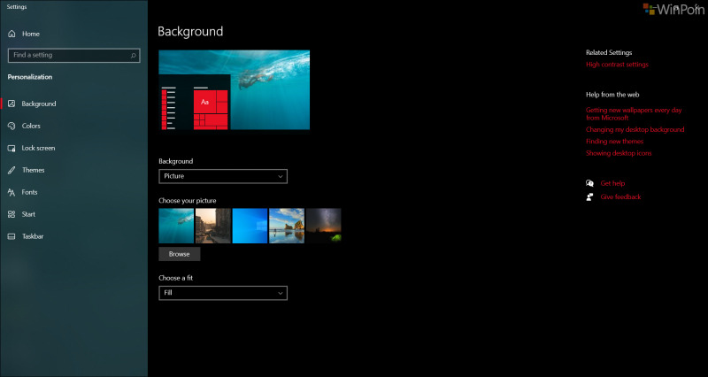
Task: Click the 'Related Settings' heading
Action: click(609, 53)
